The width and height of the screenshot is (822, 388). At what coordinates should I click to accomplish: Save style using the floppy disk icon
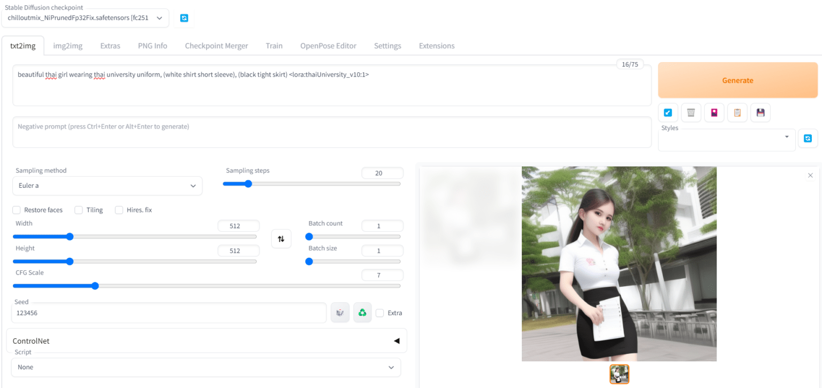[760, 112]
